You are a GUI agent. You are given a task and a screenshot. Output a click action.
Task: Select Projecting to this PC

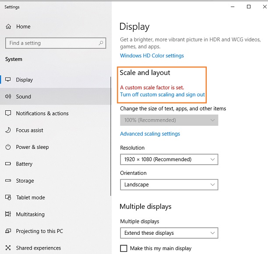(39, 231)
